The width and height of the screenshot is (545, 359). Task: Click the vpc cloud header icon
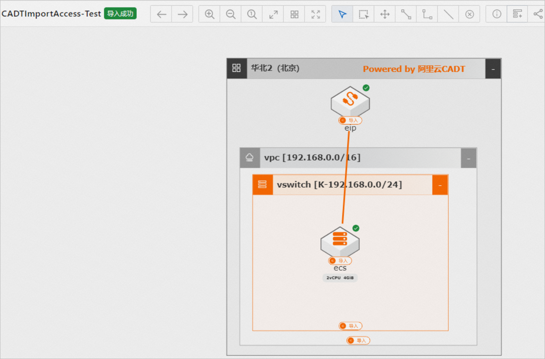coord(250,158)
